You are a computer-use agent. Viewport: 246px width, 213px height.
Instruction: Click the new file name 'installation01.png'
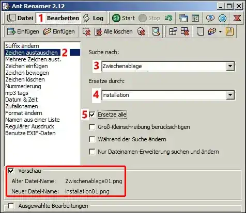pos(87,191)
